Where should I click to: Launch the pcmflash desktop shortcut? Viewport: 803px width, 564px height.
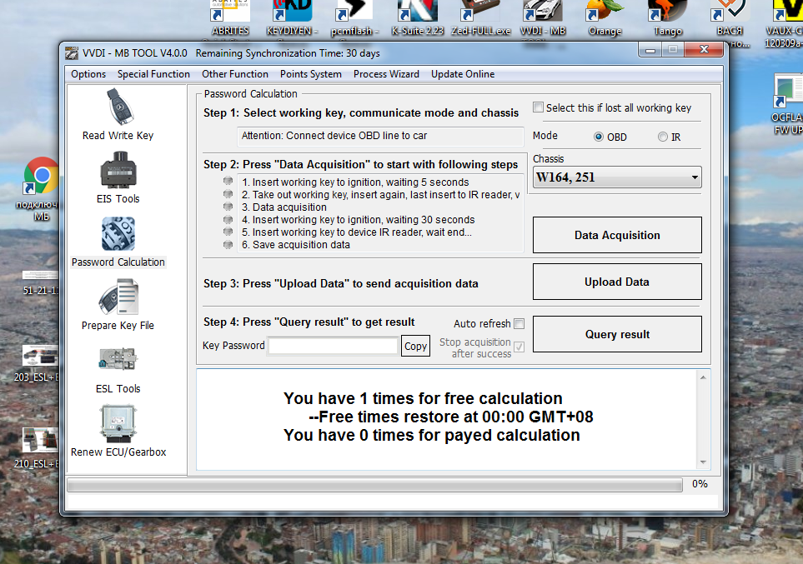354,18
